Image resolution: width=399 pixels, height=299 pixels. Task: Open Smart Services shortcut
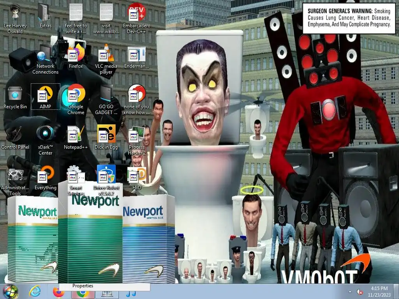(x=76, y=180)
